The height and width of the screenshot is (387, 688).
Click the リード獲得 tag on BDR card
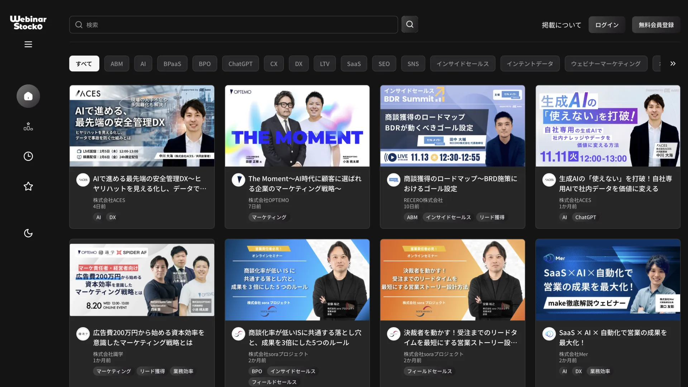[x=492, y=217]
